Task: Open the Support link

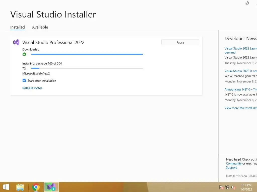Action: (x=231, y=167)
